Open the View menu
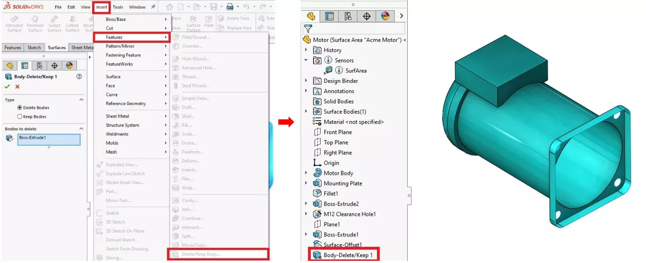Viewport: 646px width, 263px height. (x=85, y=7)
